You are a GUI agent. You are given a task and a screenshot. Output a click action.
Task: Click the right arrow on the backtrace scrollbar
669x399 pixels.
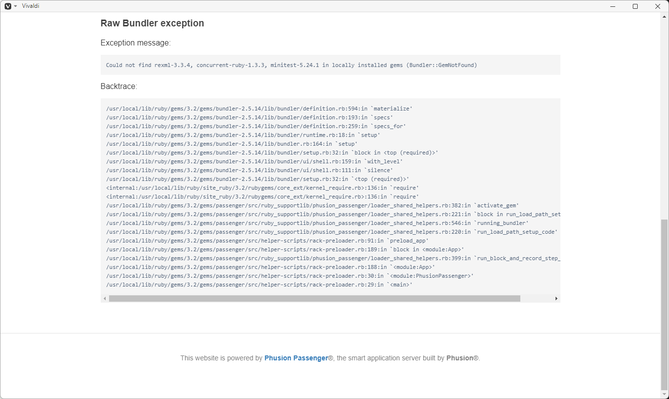[557, 298]
